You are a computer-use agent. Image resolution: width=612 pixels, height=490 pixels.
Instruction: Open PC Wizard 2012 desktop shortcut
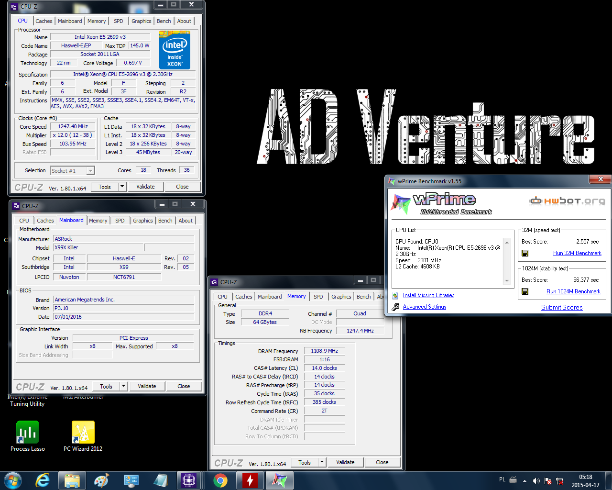(83, 436)
